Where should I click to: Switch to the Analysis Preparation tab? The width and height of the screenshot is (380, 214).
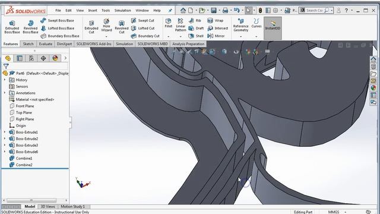click(188, 44)
